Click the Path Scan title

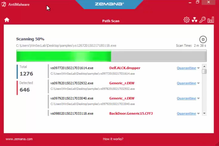[111, 21]
